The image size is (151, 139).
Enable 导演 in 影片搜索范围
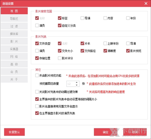(x=82, y=18)
